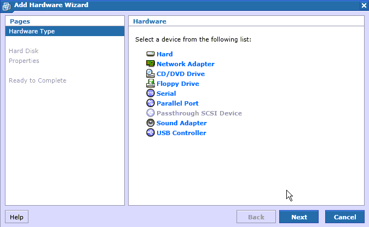Open Help for the wizard
This screenshot has width=369, height=227.
16,217
